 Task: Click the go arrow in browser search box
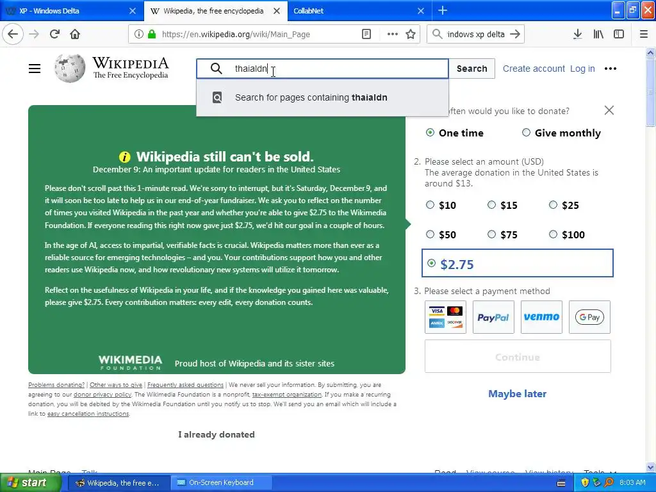(x=515, y=34)
